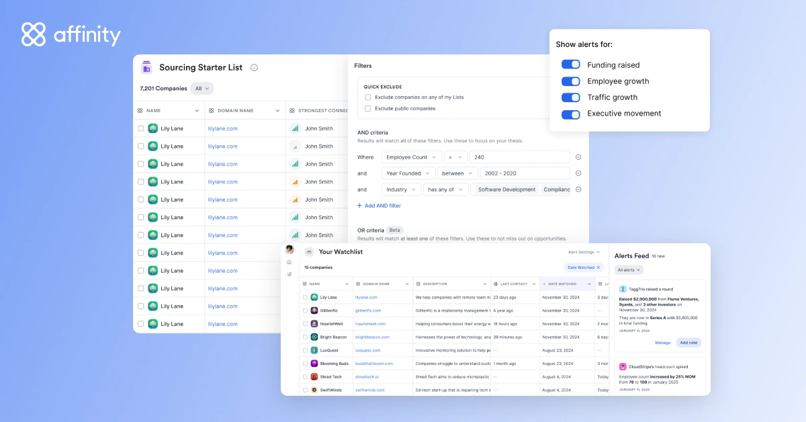Click the NourishWell company logo
The height and width of the screenshot is (422, 806).
[x=314, y=323]
